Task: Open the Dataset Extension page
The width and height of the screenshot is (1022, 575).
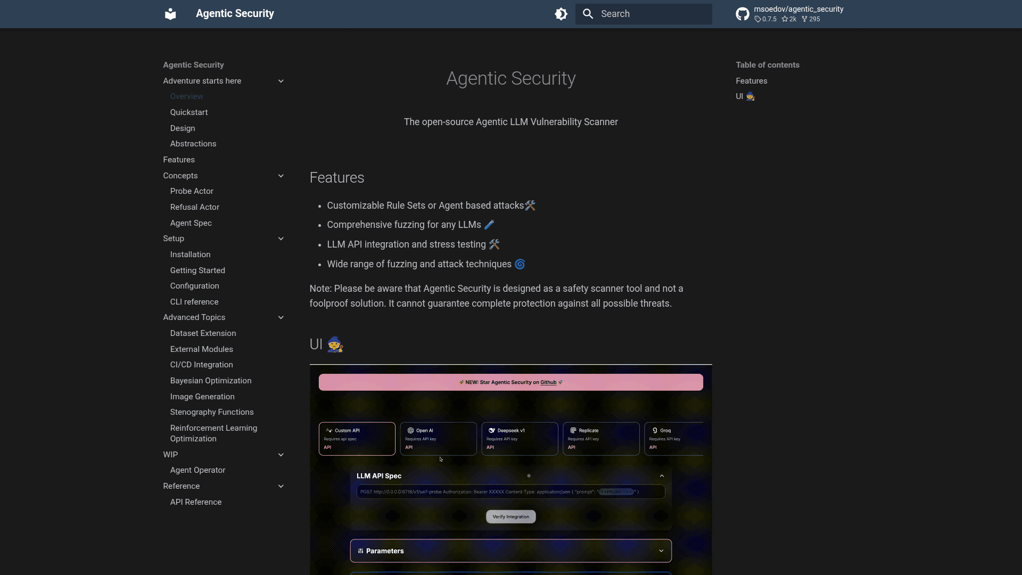Action: coord(203,333)
